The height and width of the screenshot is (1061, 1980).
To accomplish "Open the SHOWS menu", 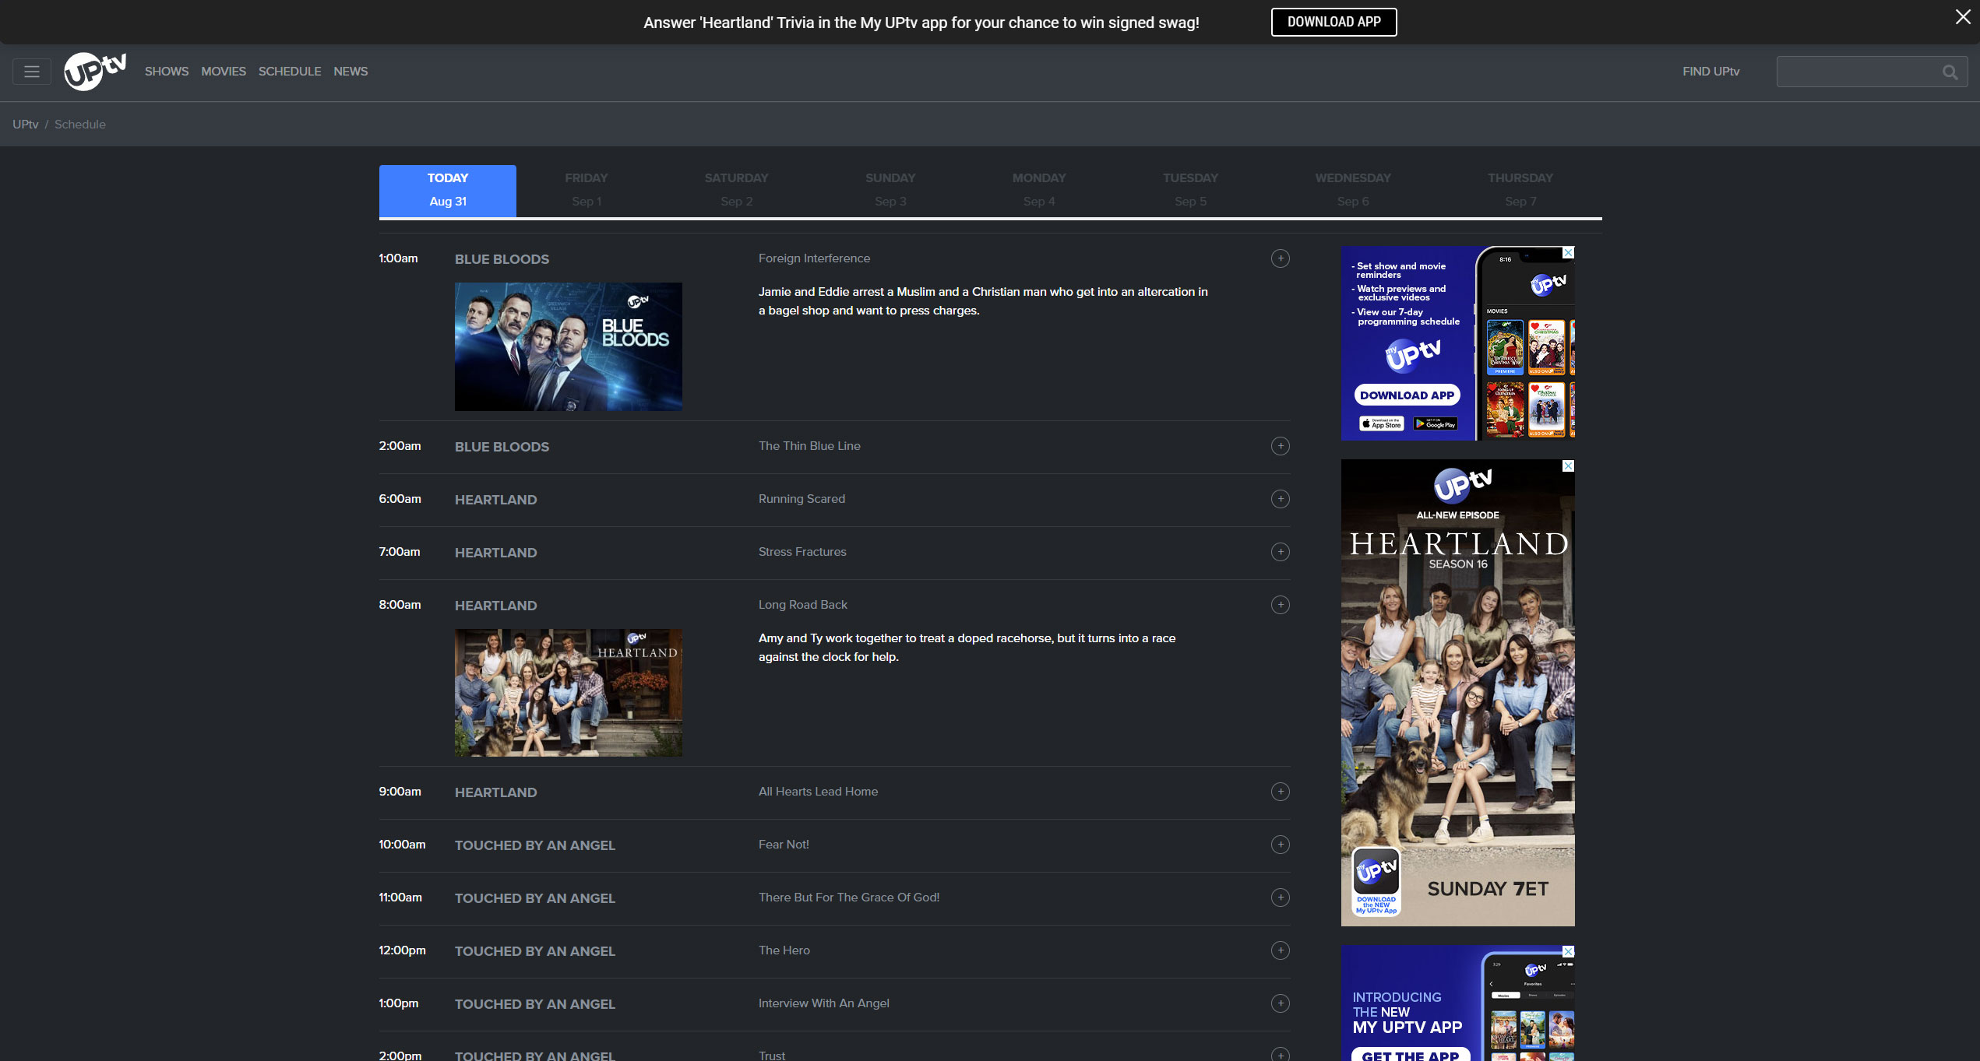I will coord(167,72).
